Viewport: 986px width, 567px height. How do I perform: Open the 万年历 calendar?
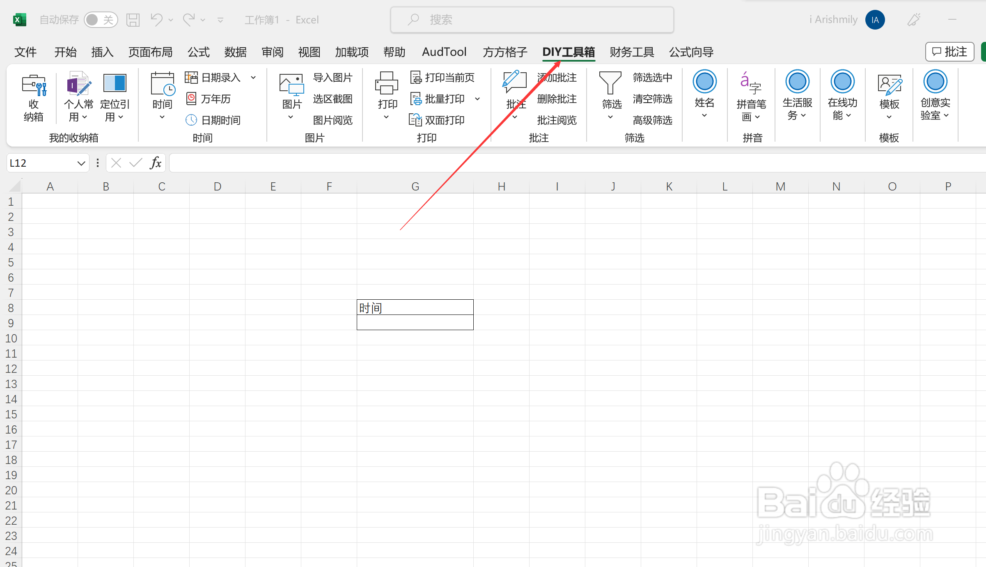[x=208, y=99]
